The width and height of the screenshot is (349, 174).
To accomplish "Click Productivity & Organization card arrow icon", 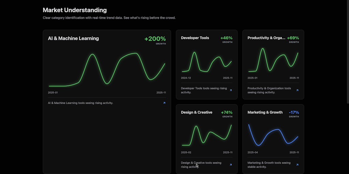I will click(x=297, y=90).
